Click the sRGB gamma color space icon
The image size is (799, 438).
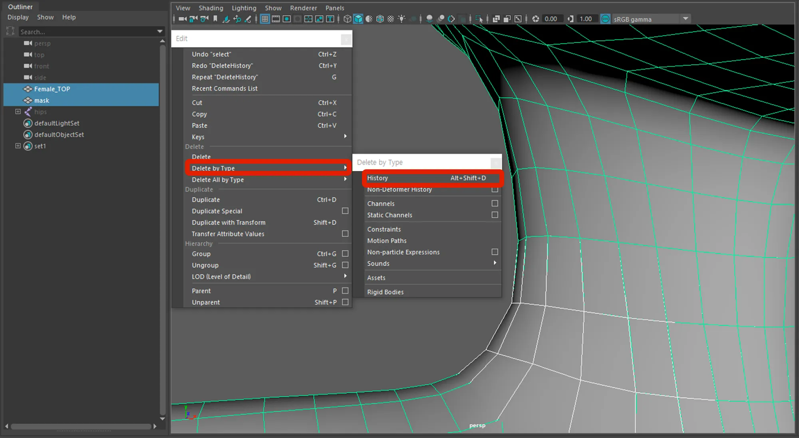coord(604,19)
